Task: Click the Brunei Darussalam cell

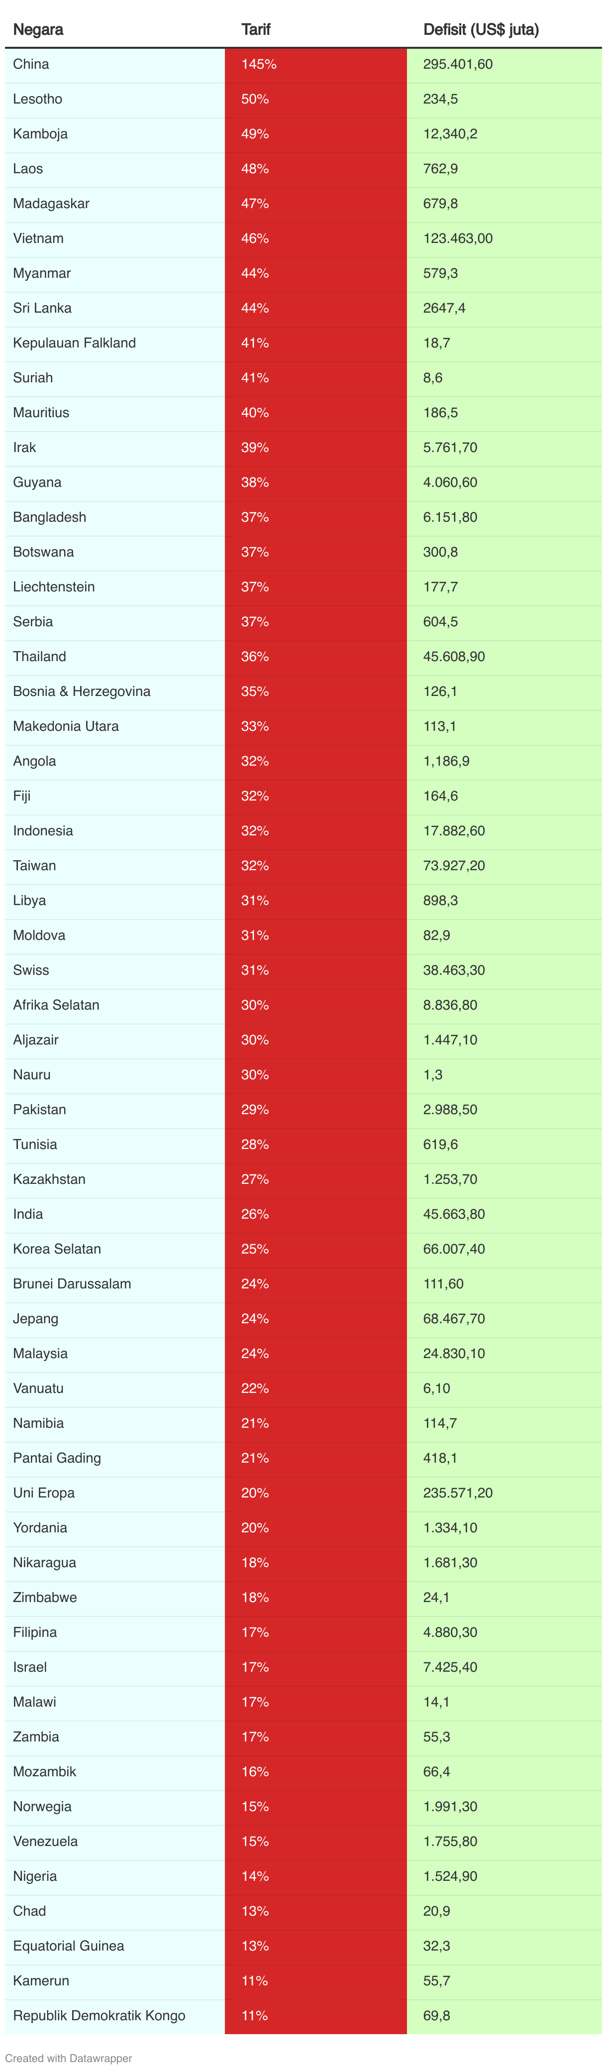Action: pos(115,1284)
